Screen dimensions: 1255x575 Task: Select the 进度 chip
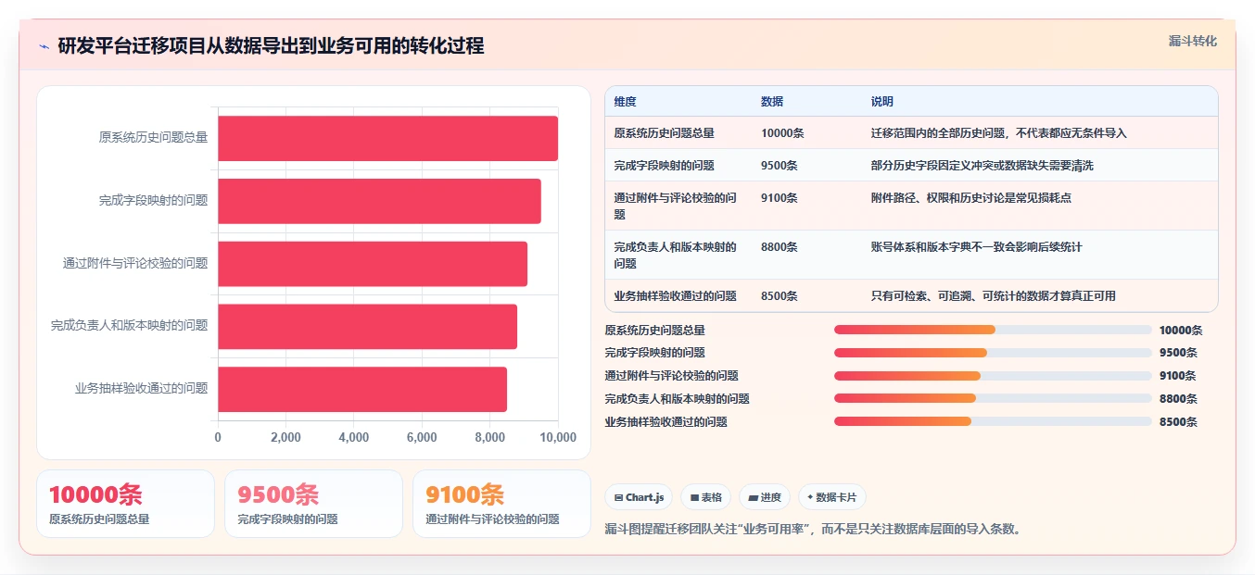(x=765, y=497)
